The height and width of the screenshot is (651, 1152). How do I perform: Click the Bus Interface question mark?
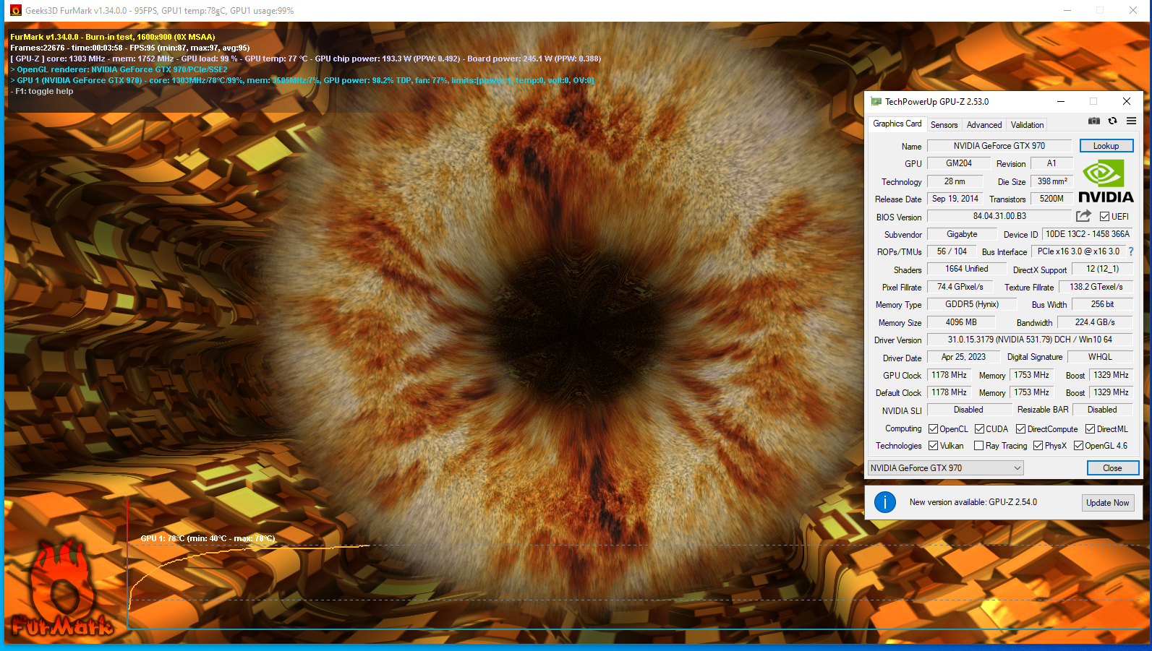click(1131, 251)
